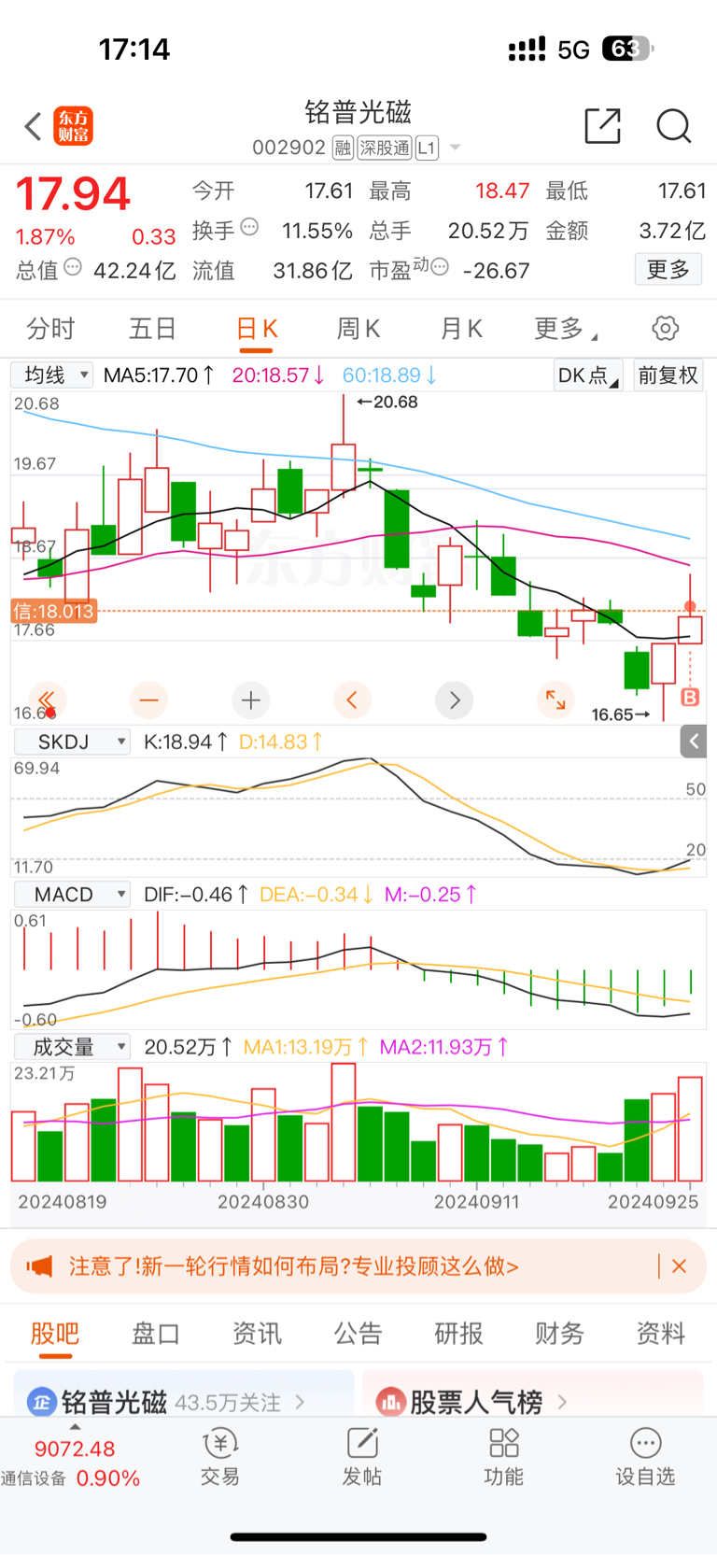717x1555 pixels.
Task: Tap the red B marker on chart
Action: point(690,697)
